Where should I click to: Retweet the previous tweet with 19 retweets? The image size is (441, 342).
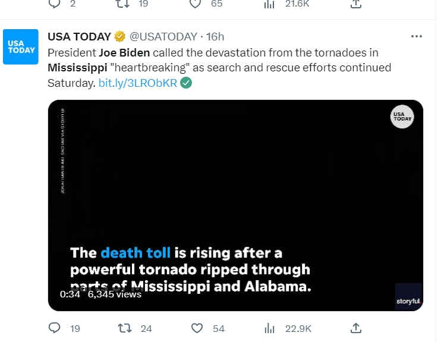pyautogui.click(x=123, y=4)
